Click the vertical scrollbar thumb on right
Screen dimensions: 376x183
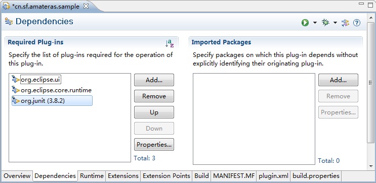[370, 82]
